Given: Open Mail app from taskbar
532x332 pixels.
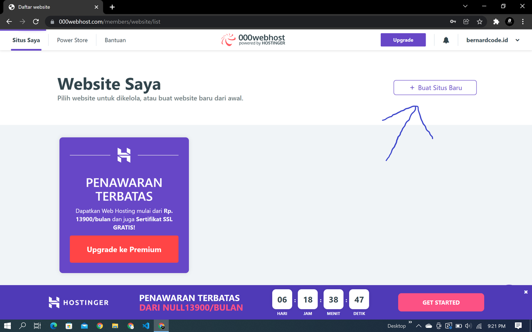Looking at the screenshot, I should 84,326.
